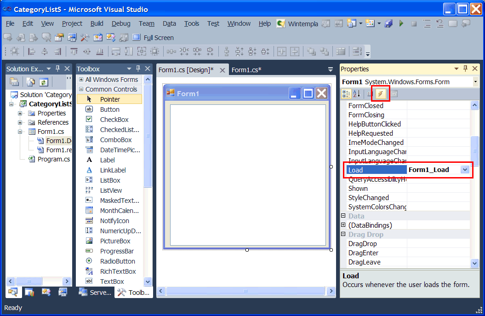Open Toolbox window options arrow
The image size is (485, 316).
click(x=129, y=69)
